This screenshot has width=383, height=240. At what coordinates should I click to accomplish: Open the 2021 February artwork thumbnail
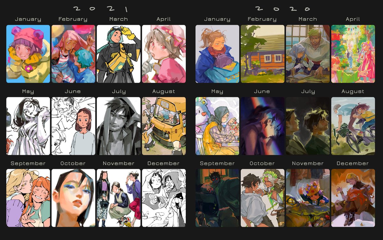coord(73,54)
